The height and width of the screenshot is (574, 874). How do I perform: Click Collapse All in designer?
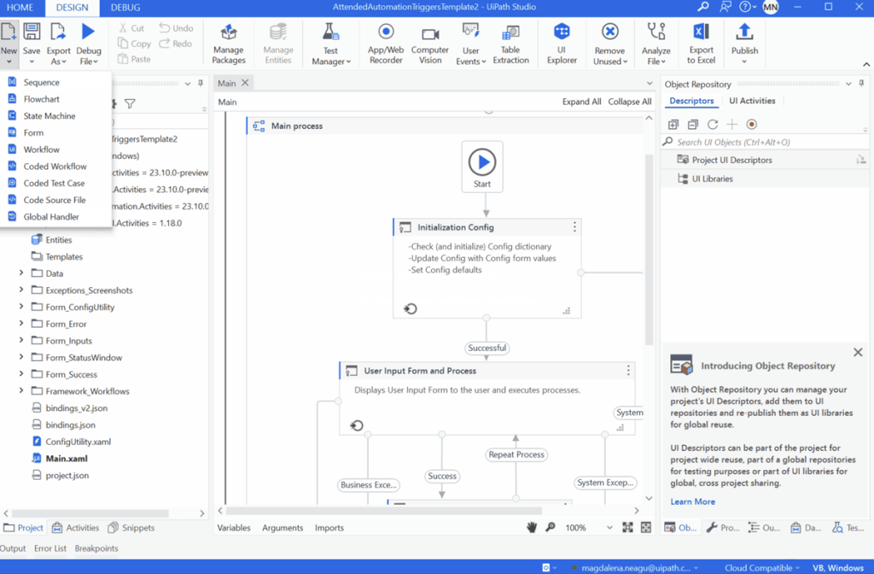pos(629,102)
